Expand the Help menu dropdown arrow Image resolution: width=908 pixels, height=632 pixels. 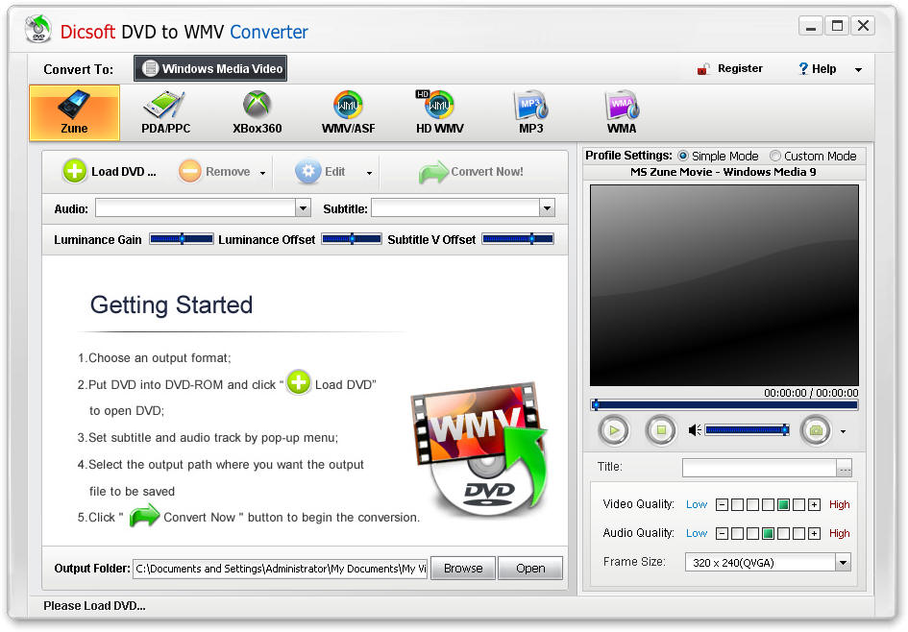858,69
